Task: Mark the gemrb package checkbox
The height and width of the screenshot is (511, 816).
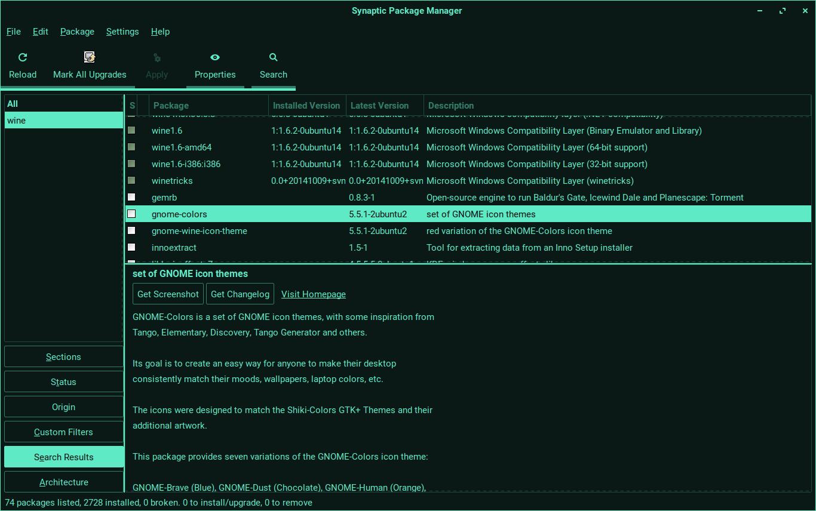Action: point(131,197)
